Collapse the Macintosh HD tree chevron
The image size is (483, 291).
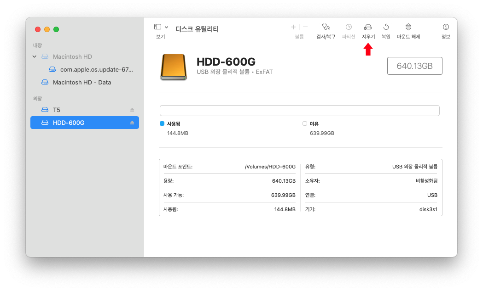coord(35,56)
